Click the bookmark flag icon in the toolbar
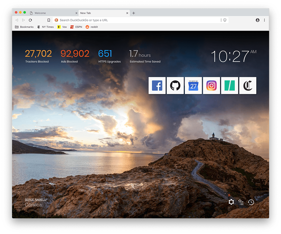Image resolution: width=281 pixels, height=234 pixels. [48, 20]
